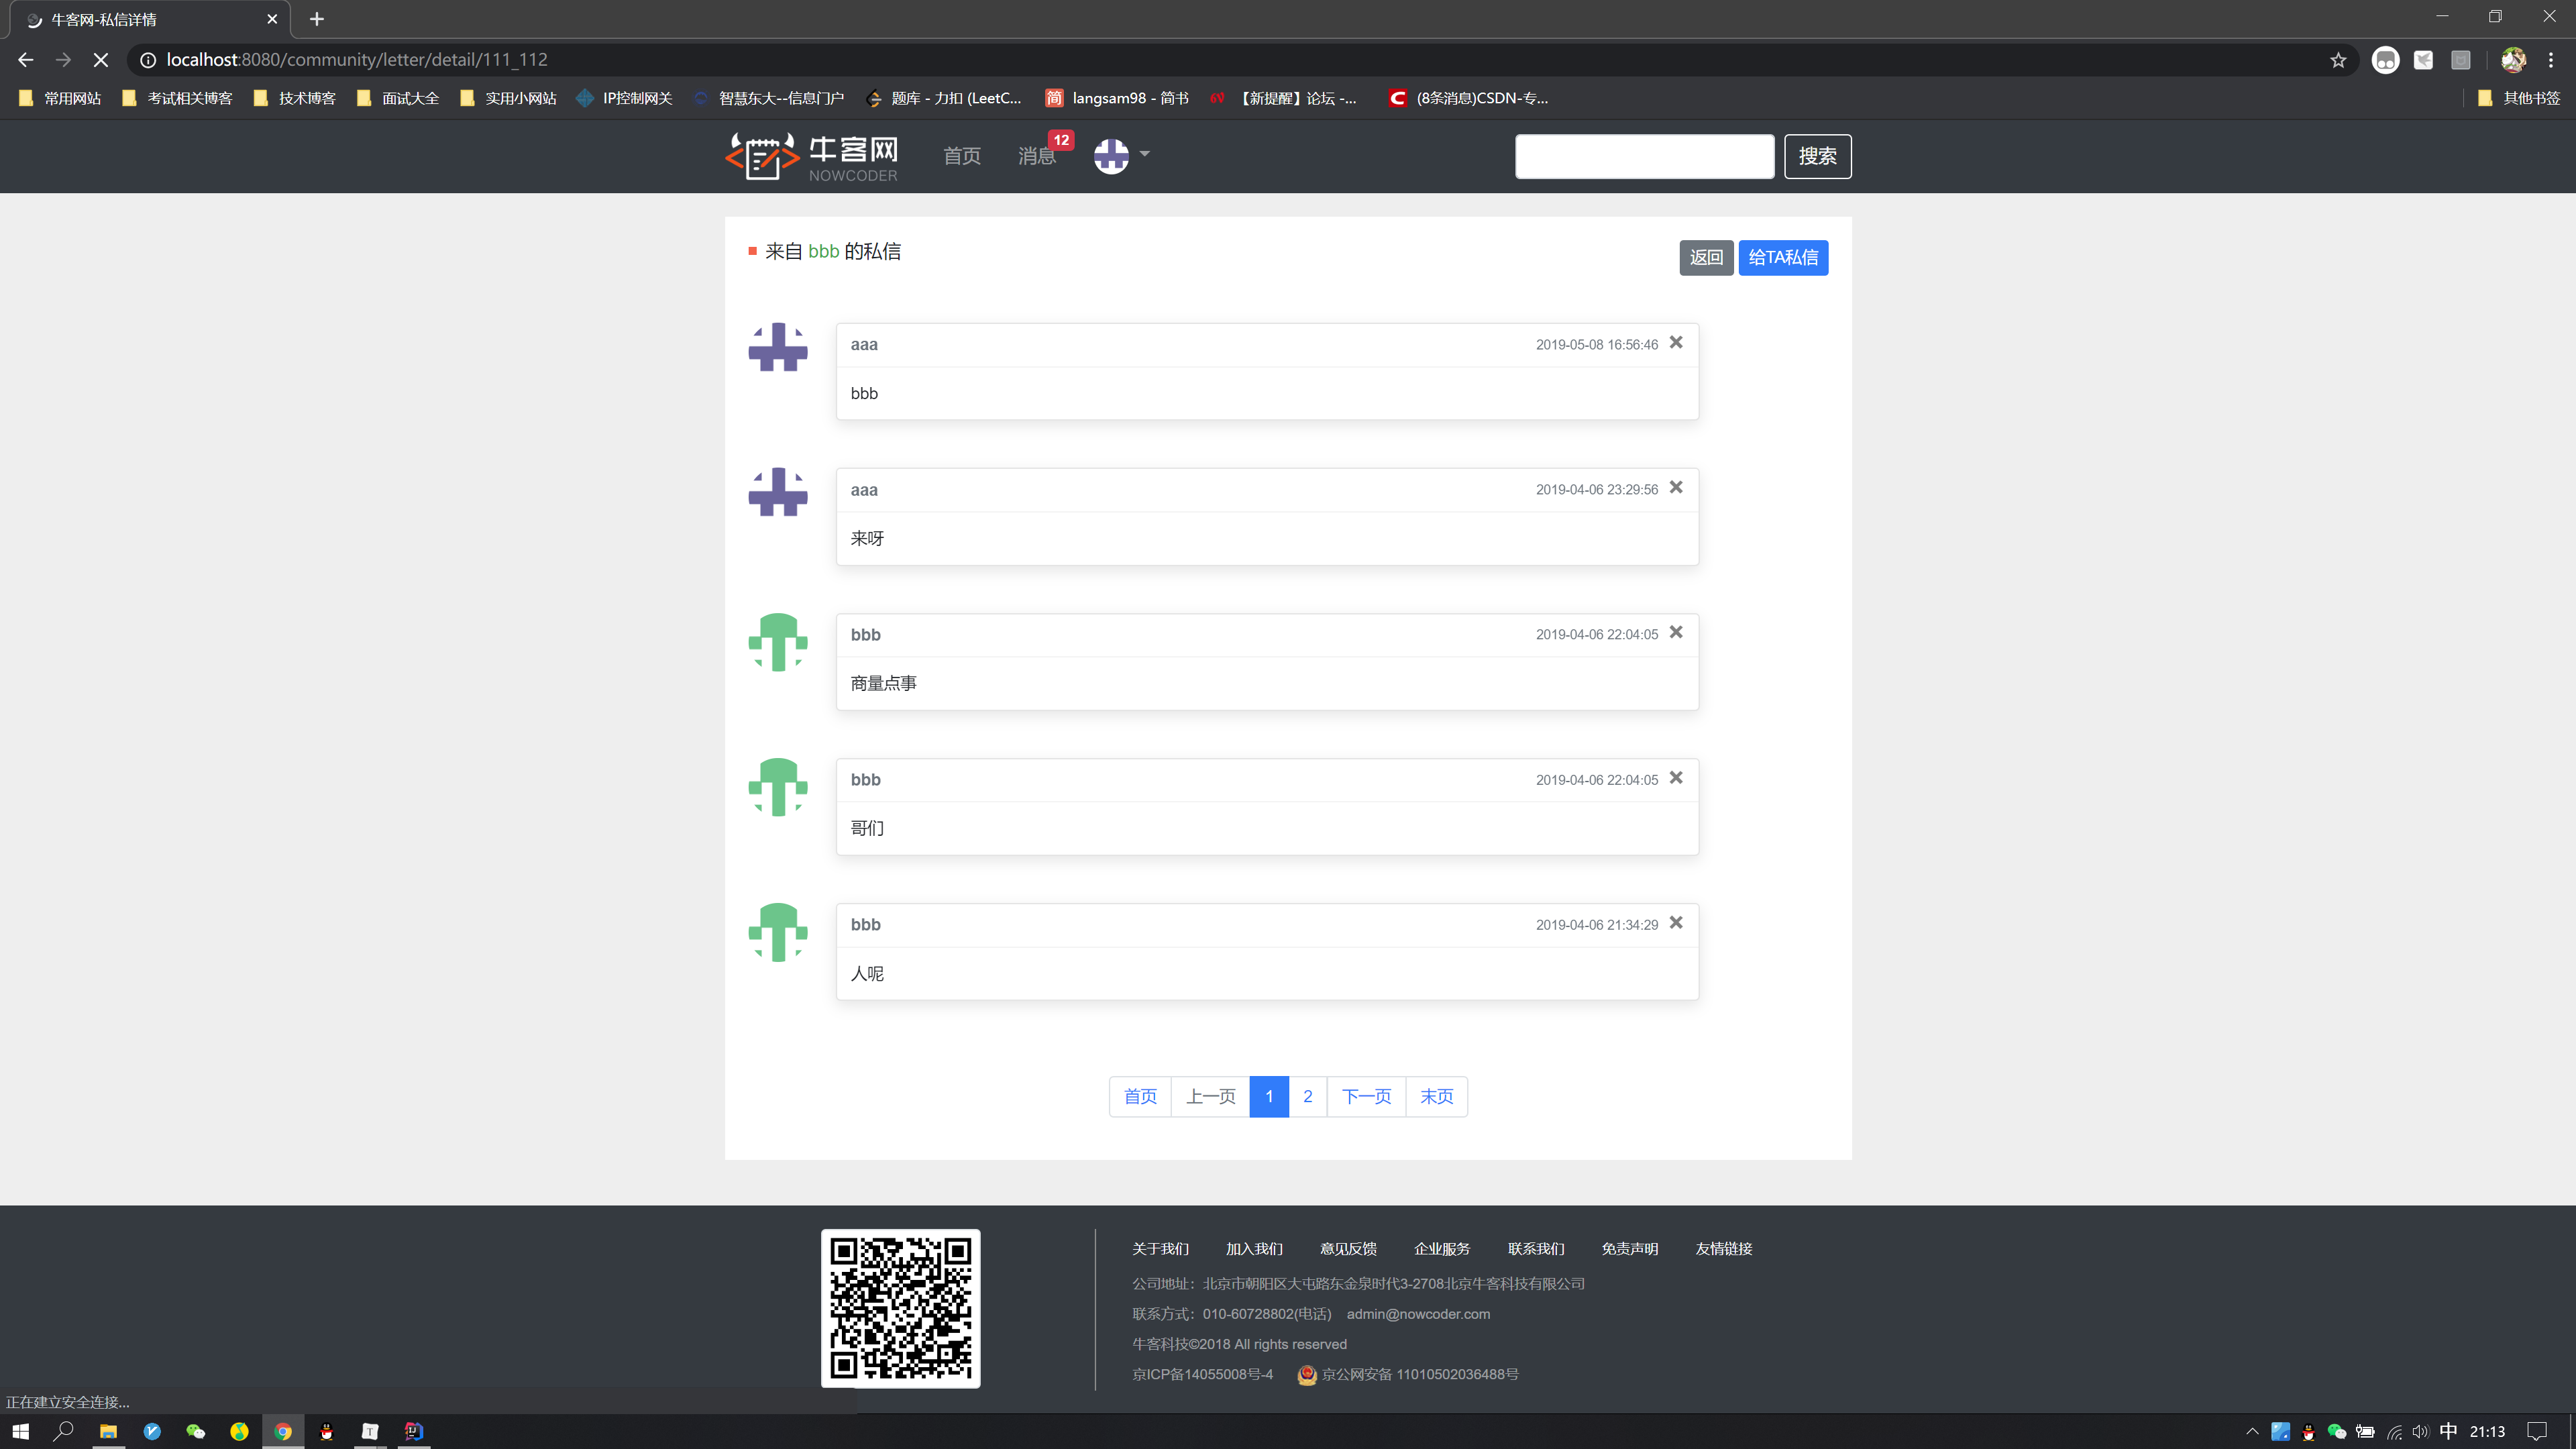Image resolution: width=2576 pixels, height=1449 pixels.
Task: Go to page 2 in the pagination
Action: point(1307,1096)
